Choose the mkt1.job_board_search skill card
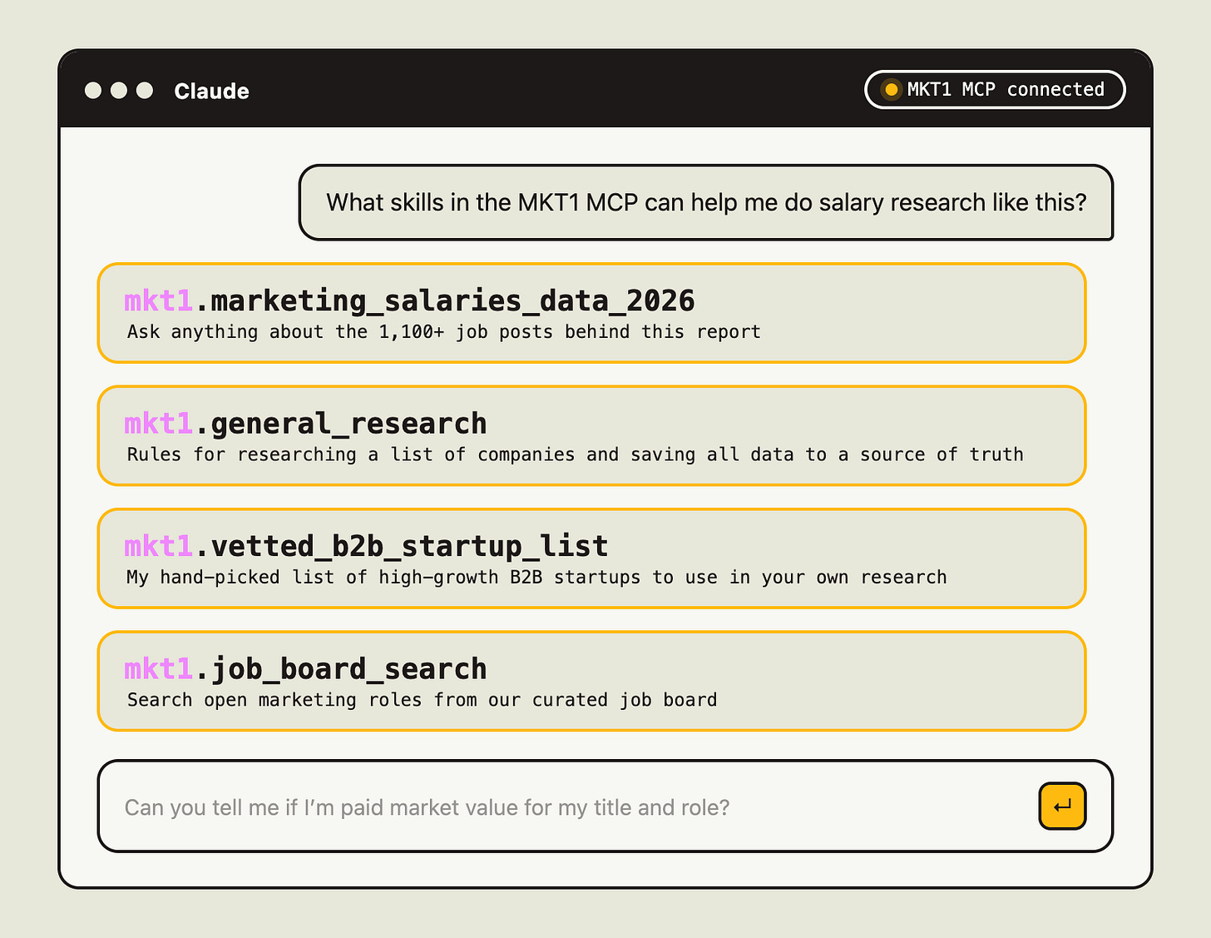The height and width of the screenshot is (938, 1211). [592, 681]
